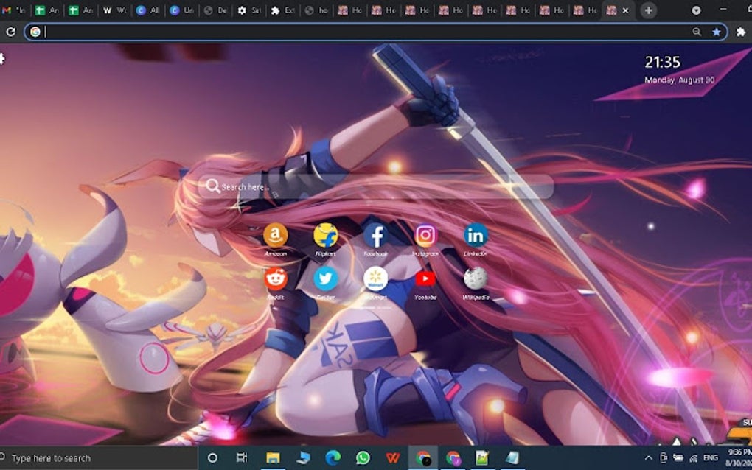Click the ENG language indicator
The image size is (752, 470).
point(710,458)
